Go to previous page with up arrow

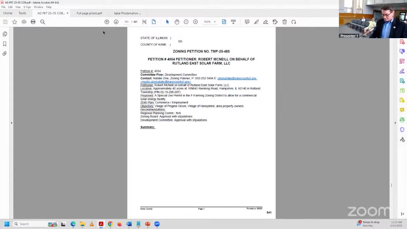tap(107, 22)
